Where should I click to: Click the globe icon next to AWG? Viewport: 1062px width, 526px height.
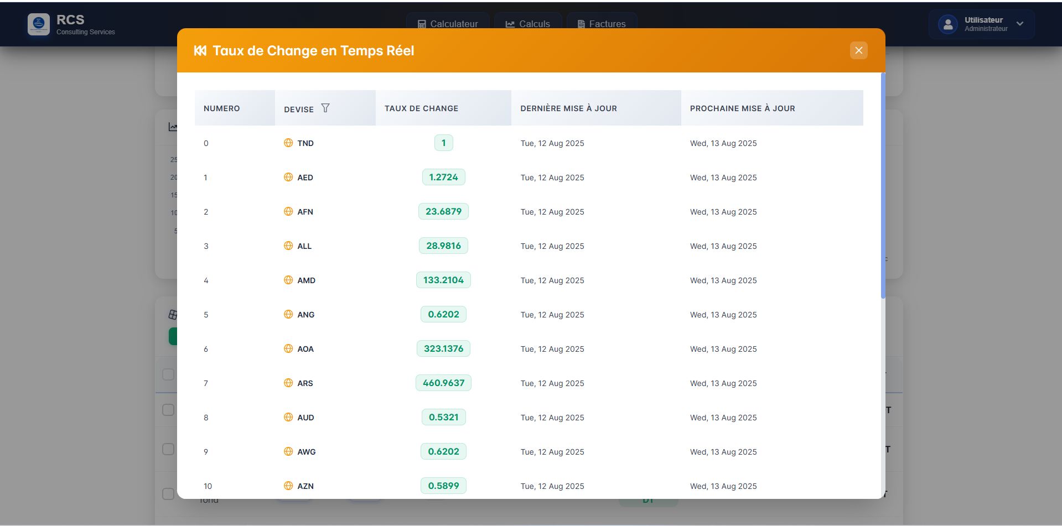[x=288, y=451]
